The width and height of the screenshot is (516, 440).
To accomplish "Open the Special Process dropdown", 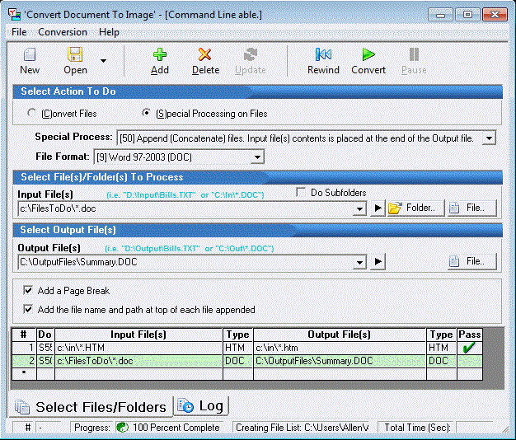I will click(489, 138).
